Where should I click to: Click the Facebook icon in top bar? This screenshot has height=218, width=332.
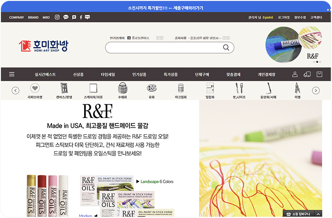coord(80,17)
